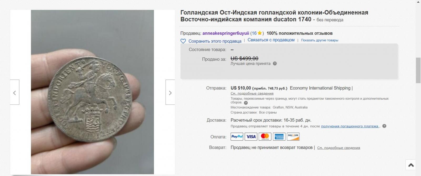Click the help icon next to the payment handling time
This screenshot has width=421, height=176.
pos(384,126)
